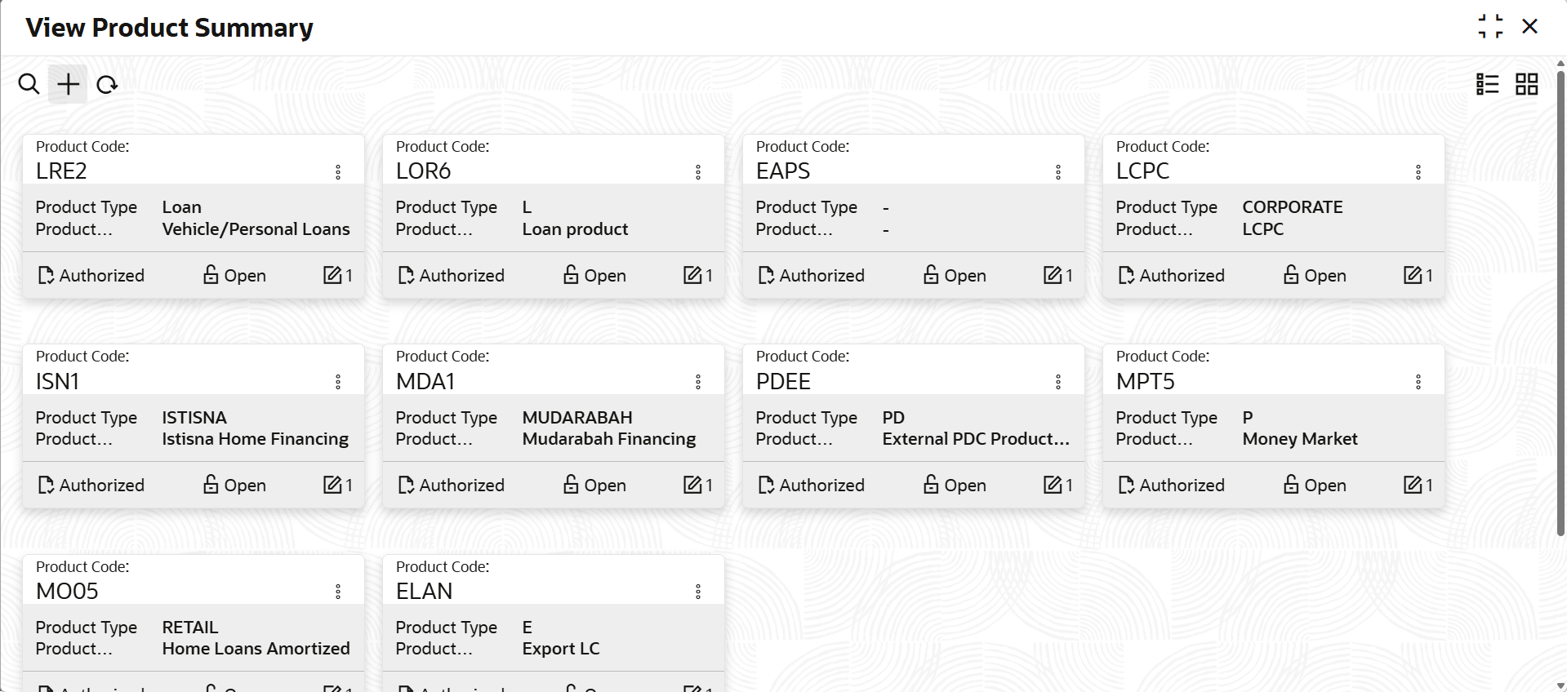1567x692 pixels.
Task: Click Authorized document icon on PDEE card
Action: coord(766,486)
